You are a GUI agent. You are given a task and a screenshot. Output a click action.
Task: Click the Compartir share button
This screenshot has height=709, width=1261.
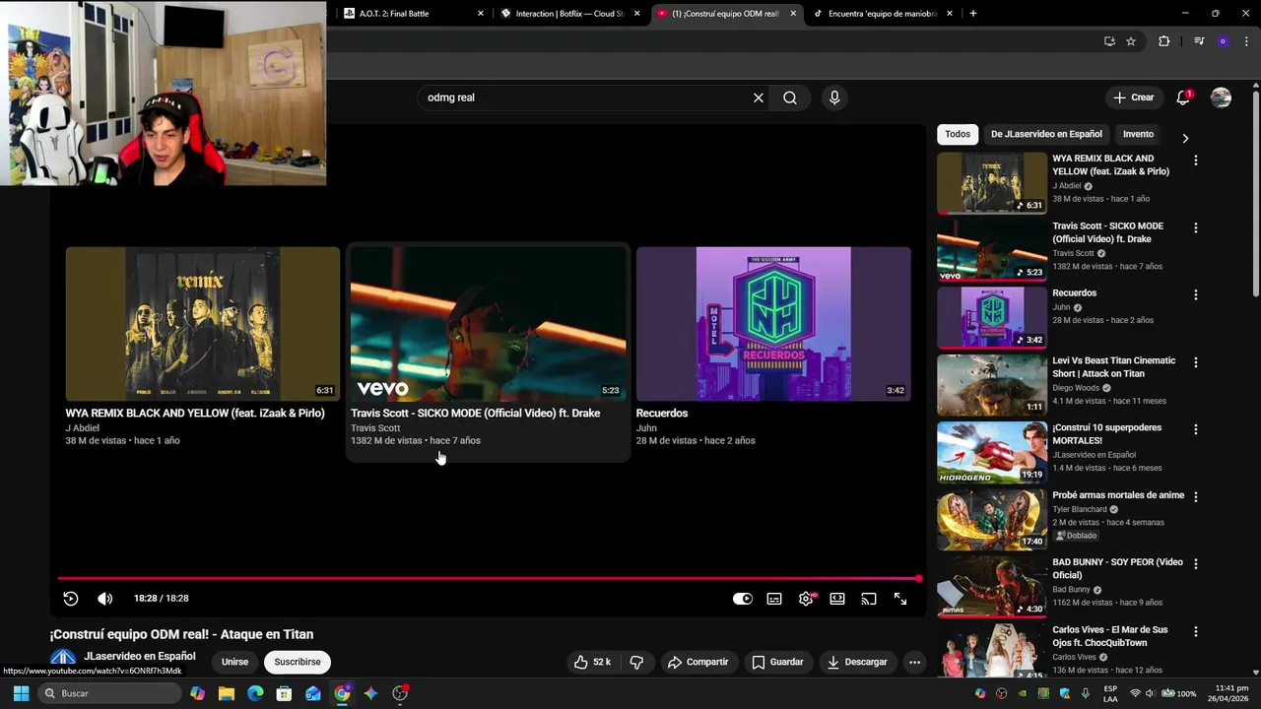tap(697, 662)
